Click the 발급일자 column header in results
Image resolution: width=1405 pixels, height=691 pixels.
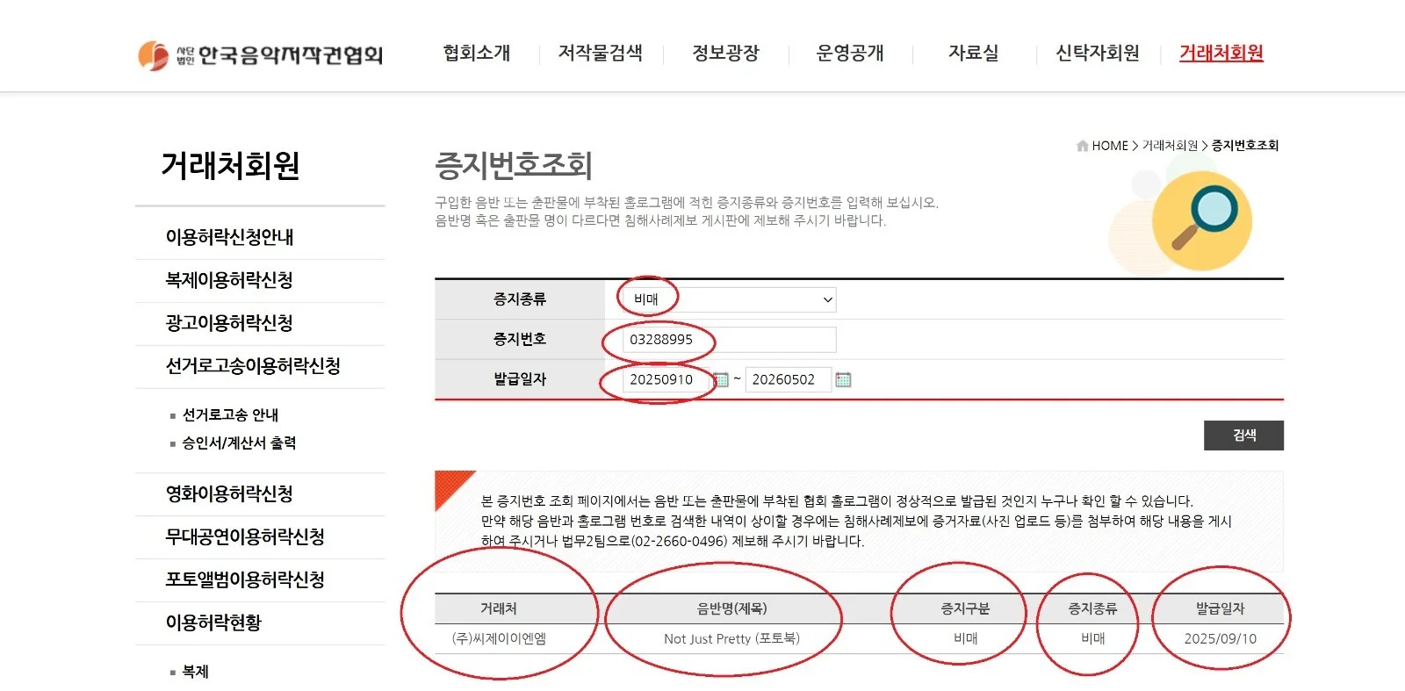coord(1220,608)
